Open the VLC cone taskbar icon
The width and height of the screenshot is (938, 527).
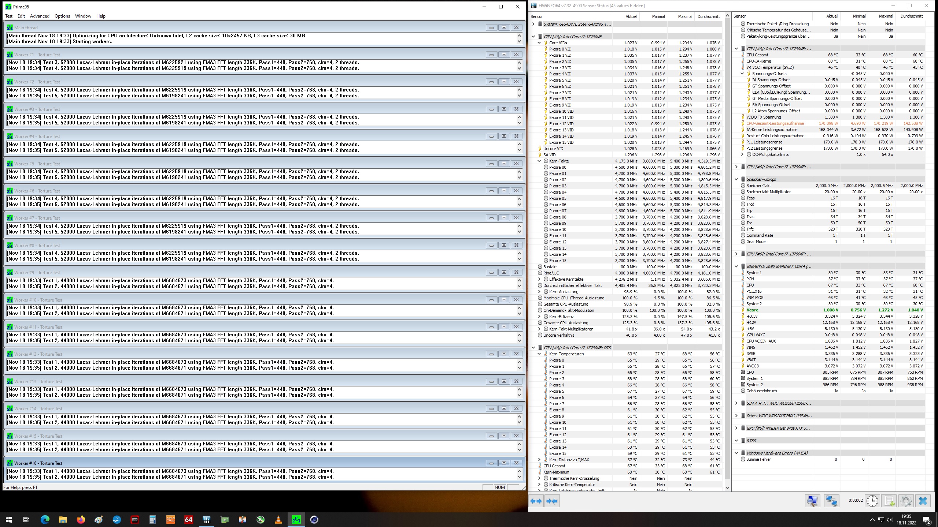pyautogui.click(x=278, y=519)
